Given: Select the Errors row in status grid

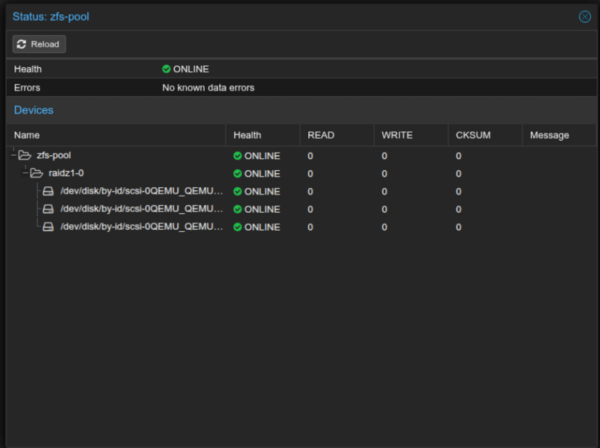Looking at the screenshot, I should 302,88.
